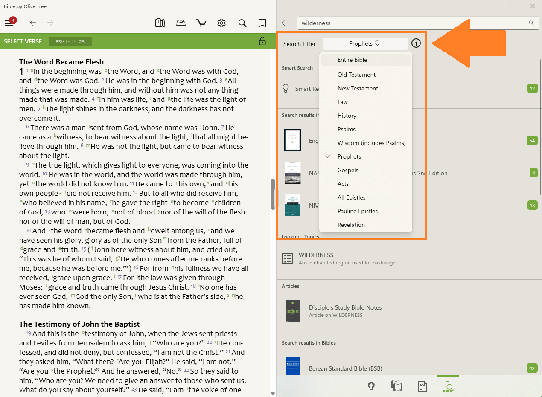Click heading The Testimony of John the Baptist
The image size is (542, 397).
point(79,324)
